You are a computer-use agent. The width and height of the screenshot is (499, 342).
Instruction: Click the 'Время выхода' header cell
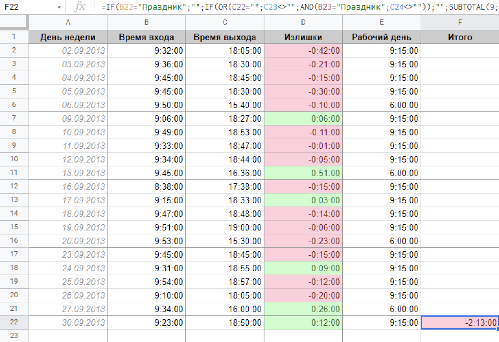(225, 37)
